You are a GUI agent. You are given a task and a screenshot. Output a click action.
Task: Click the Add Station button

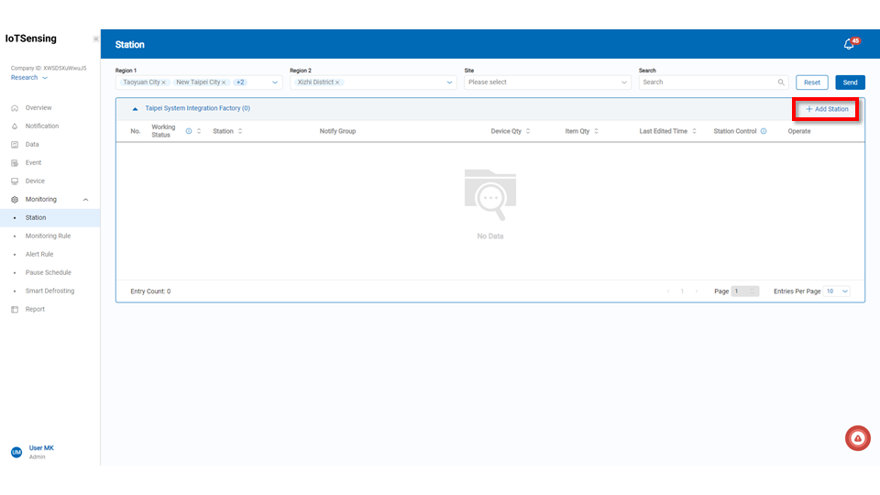(x=827, y=109)
